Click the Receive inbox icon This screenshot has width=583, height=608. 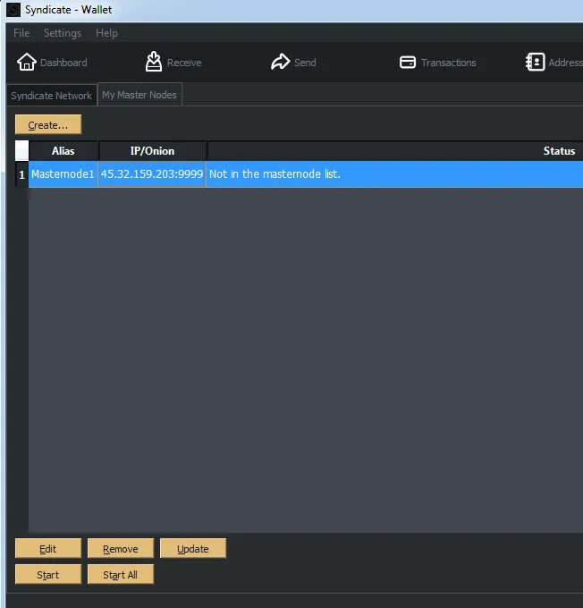pyautogui.click(x=154, y=62)
